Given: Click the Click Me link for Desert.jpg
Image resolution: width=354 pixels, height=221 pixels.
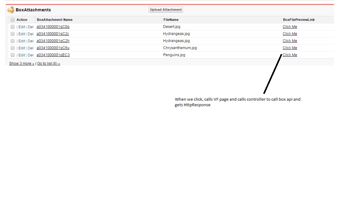Looking at the screenshot, I should tap(290, 27).
